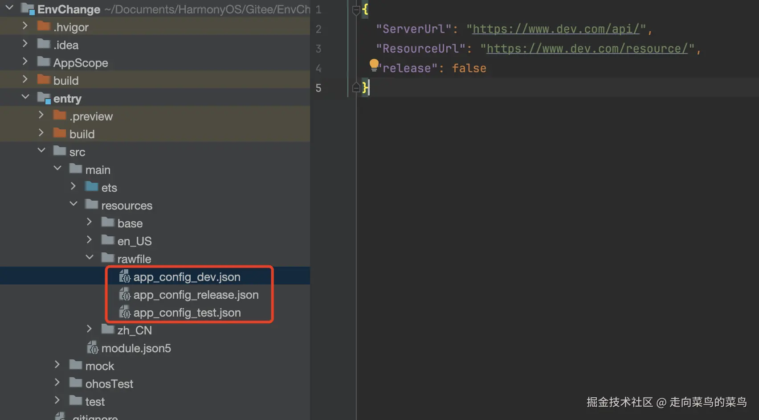The width and height of the screenshot is (759, 420).
Task: Expand the AppScope folder
Action: pyautogui.click(x=25, y=61)
